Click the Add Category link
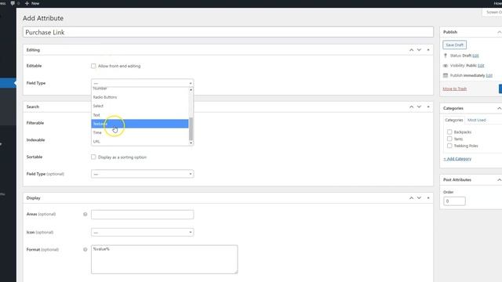 [x=457, y=159]
